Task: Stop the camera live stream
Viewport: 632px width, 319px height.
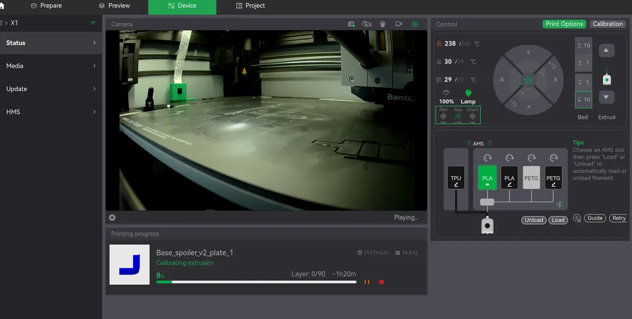Action: pos(112,217)
